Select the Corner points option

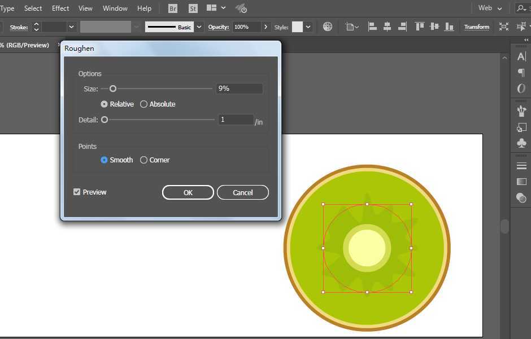point(144,160)
